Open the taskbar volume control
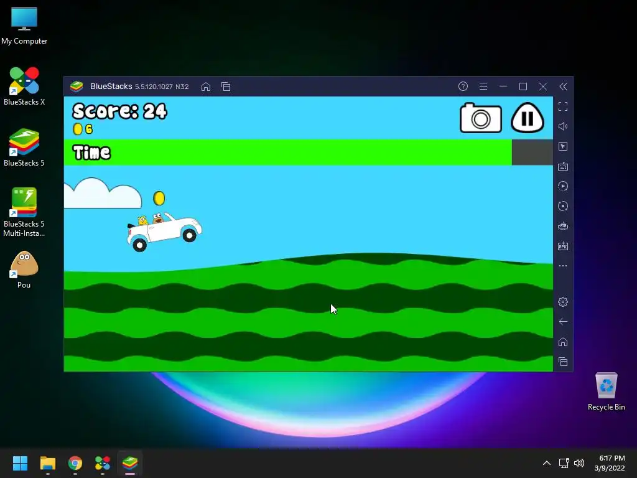This screenshot has height=478, width=637. pos(579,463)
